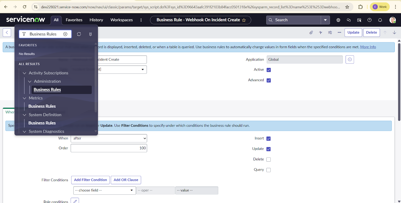The width and height of the screenshot is (401, 203).
Task: Open the When dropdown set to after
Action: click(x=109, y=138)
